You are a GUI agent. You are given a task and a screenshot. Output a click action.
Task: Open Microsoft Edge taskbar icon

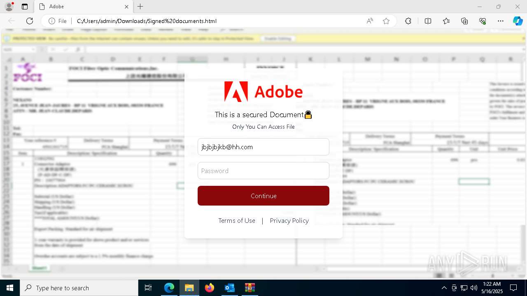(169, 288)
